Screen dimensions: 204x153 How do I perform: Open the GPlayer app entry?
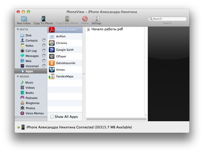click(61, 56)
